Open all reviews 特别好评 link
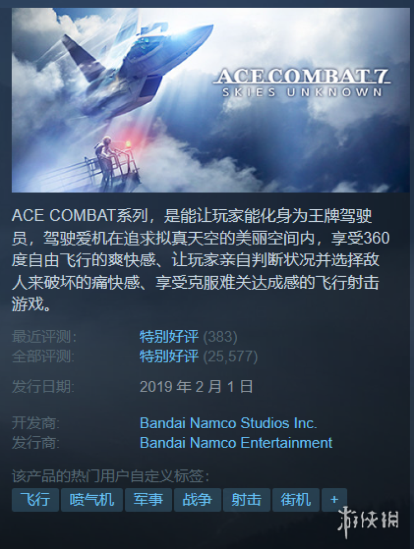The height and width of the screenshot is (549, 414). click(169, 356)
